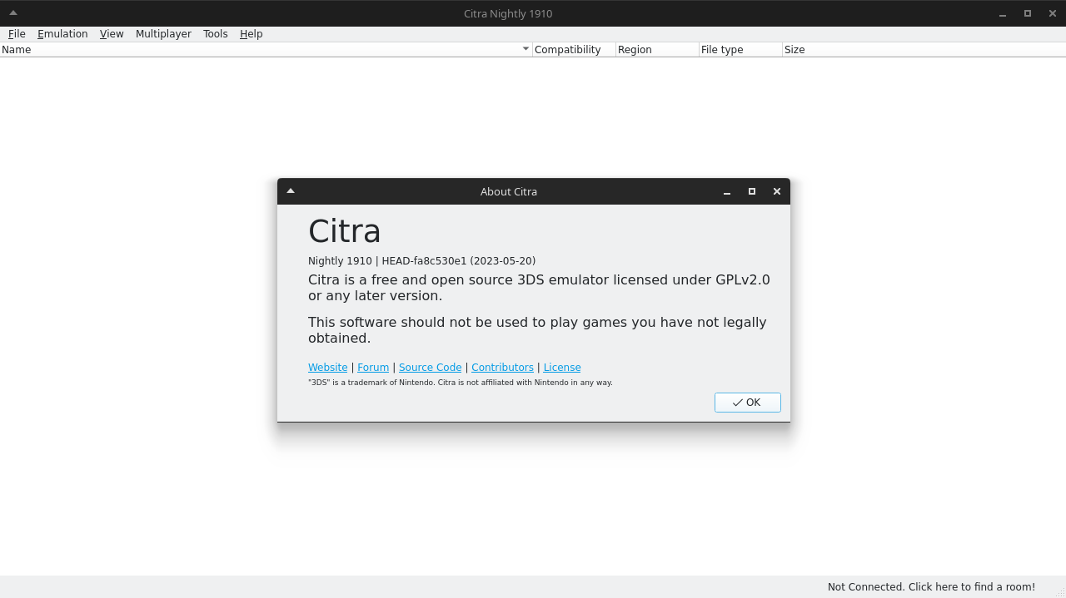Open the Website link
The height and width of the screenshot is (598, 1066).
(x=328, y=368)
